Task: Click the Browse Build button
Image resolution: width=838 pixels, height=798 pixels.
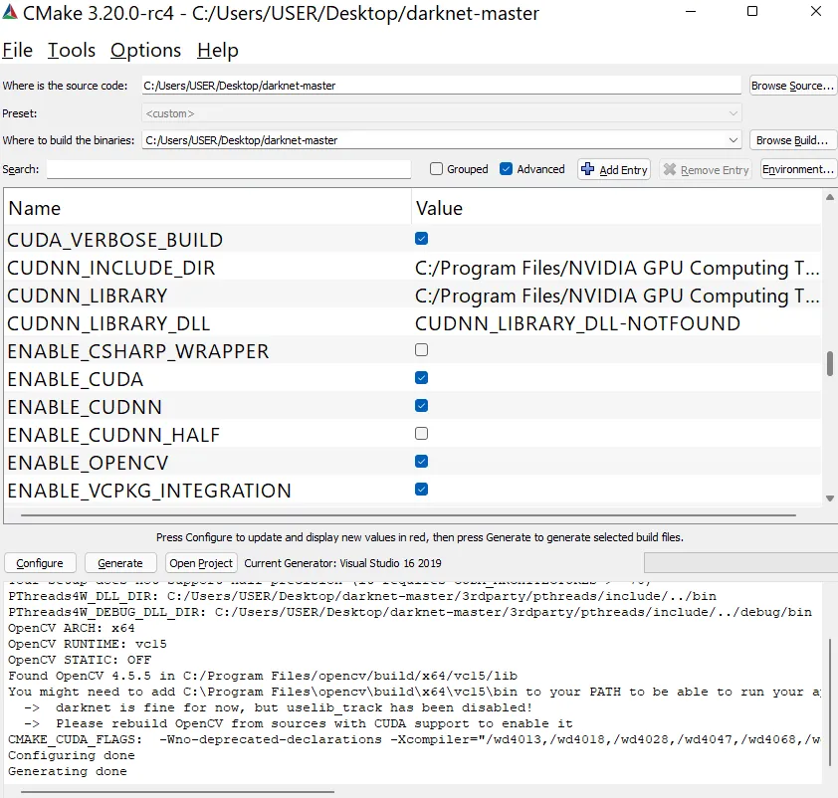Action: click(x=792, y=140)
